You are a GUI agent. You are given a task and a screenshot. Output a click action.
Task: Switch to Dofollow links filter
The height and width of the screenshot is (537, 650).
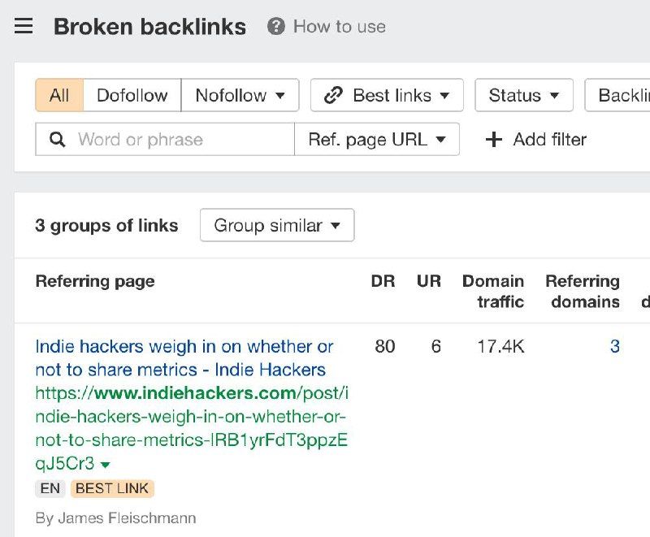tap(132, 95)
